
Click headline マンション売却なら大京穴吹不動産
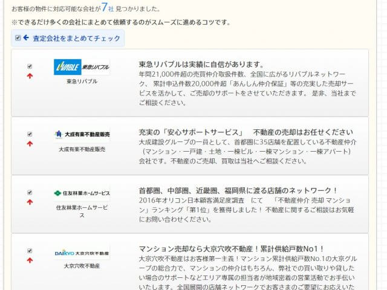pyautogui.click(x=231, y=249)
